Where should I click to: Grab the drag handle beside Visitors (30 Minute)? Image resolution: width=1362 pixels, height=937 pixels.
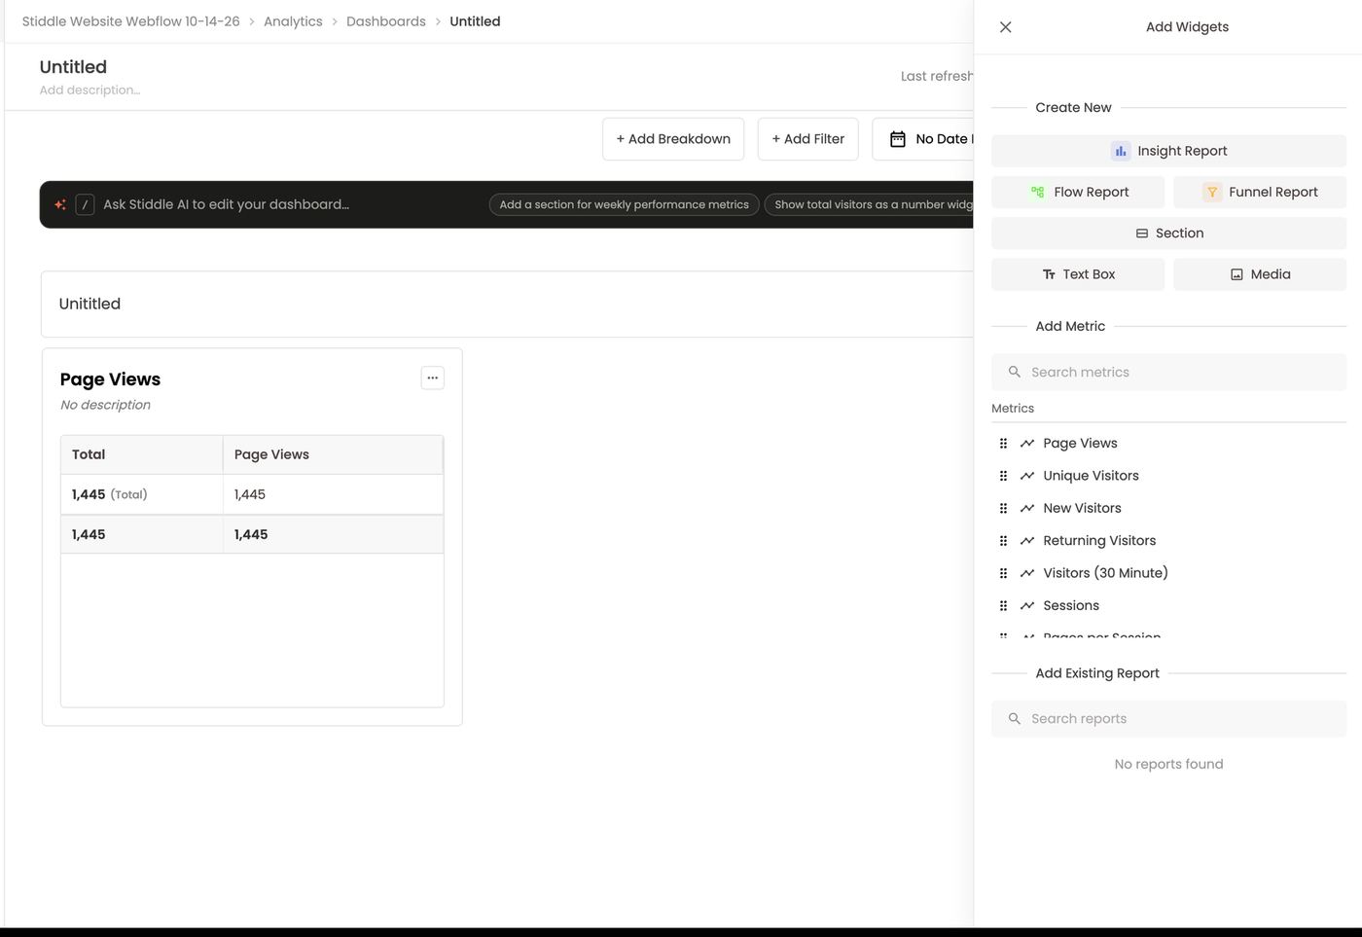[x=1003, y=573]
